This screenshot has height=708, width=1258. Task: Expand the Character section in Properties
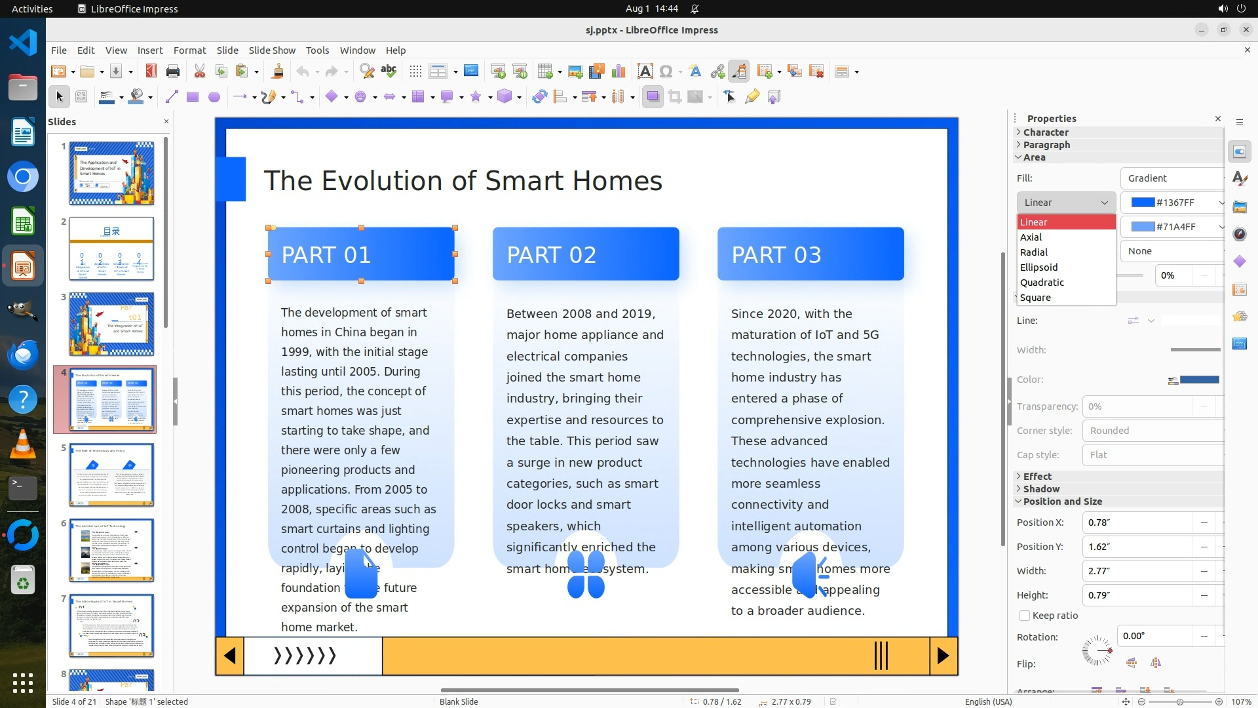pyautogui.click(x=1045, y=132)
